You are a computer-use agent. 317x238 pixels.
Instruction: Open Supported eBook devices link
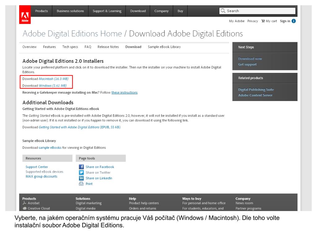tap(44, 172)
